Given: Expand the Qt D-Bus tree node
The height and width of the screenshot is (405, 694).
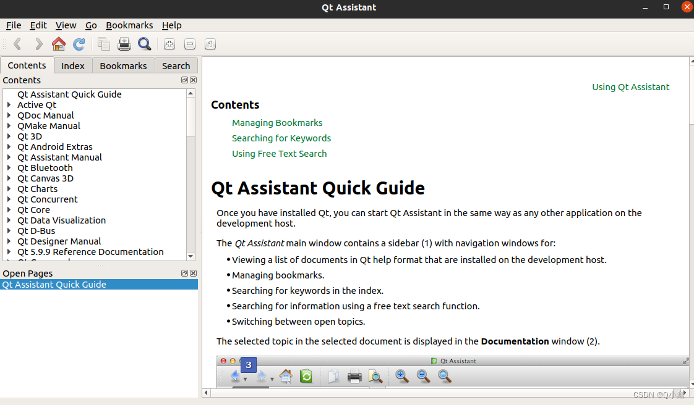Looking at the screenshot, I should (x=9, y=230).
